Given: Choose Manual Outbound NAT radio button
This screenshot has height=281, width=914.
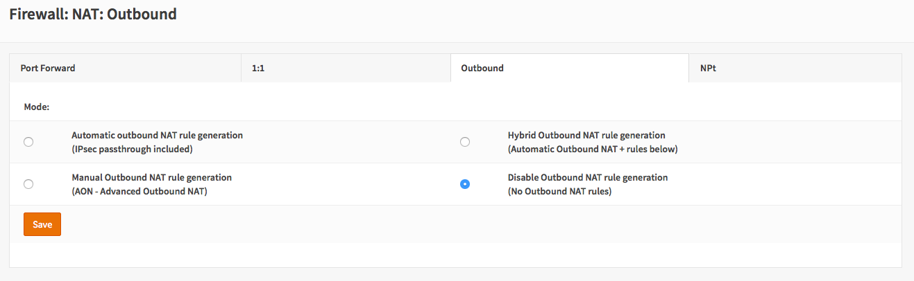Looking at the screenshot, I should (x=28, y=184).
